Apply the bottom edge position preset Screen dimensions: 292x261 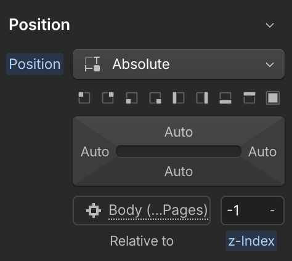pyautogui.click(x=225, y=98)
